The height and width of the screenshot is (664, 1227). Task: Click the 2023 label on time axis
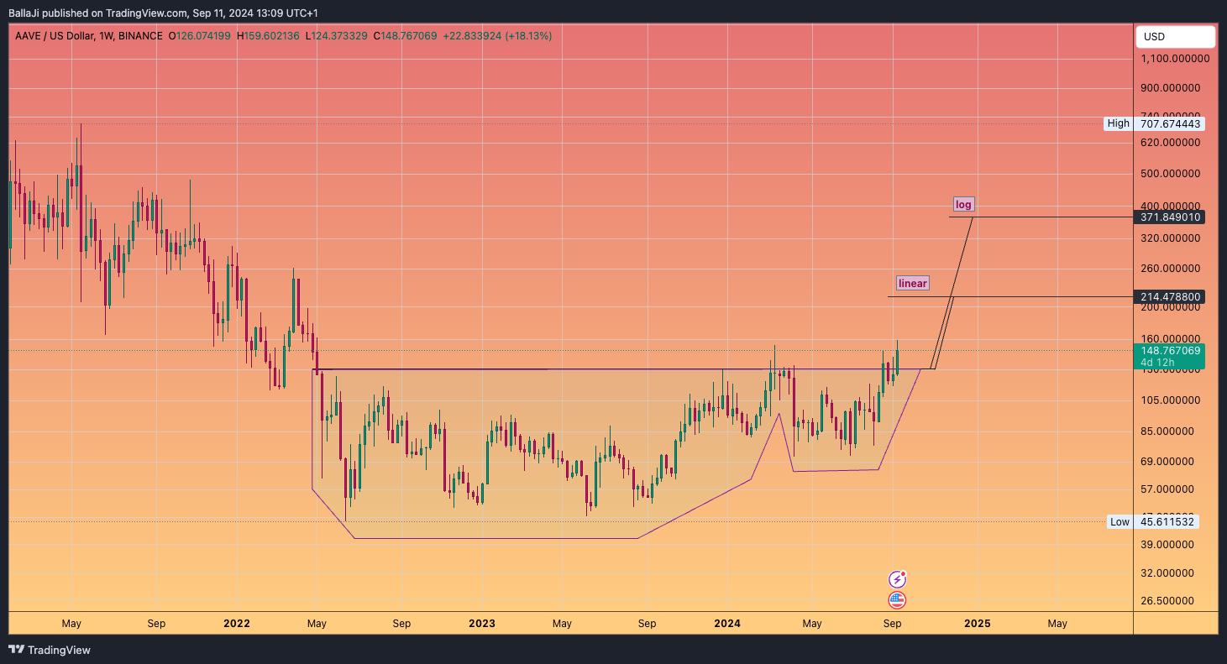tap(482, 624)
